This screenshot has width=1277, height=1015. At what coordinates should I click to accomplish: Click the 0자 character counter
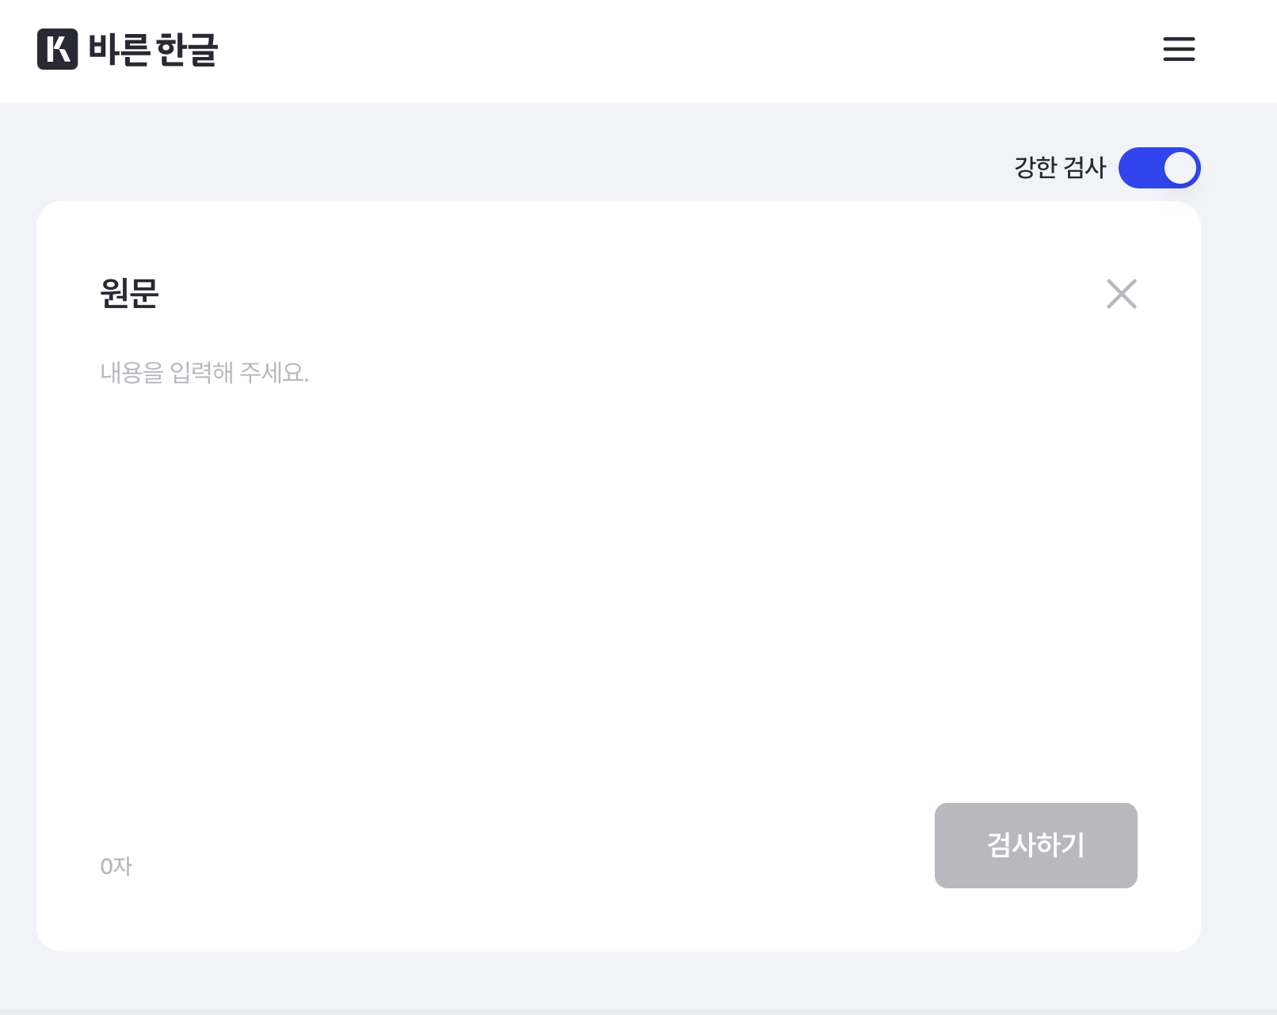pos(116,866)
